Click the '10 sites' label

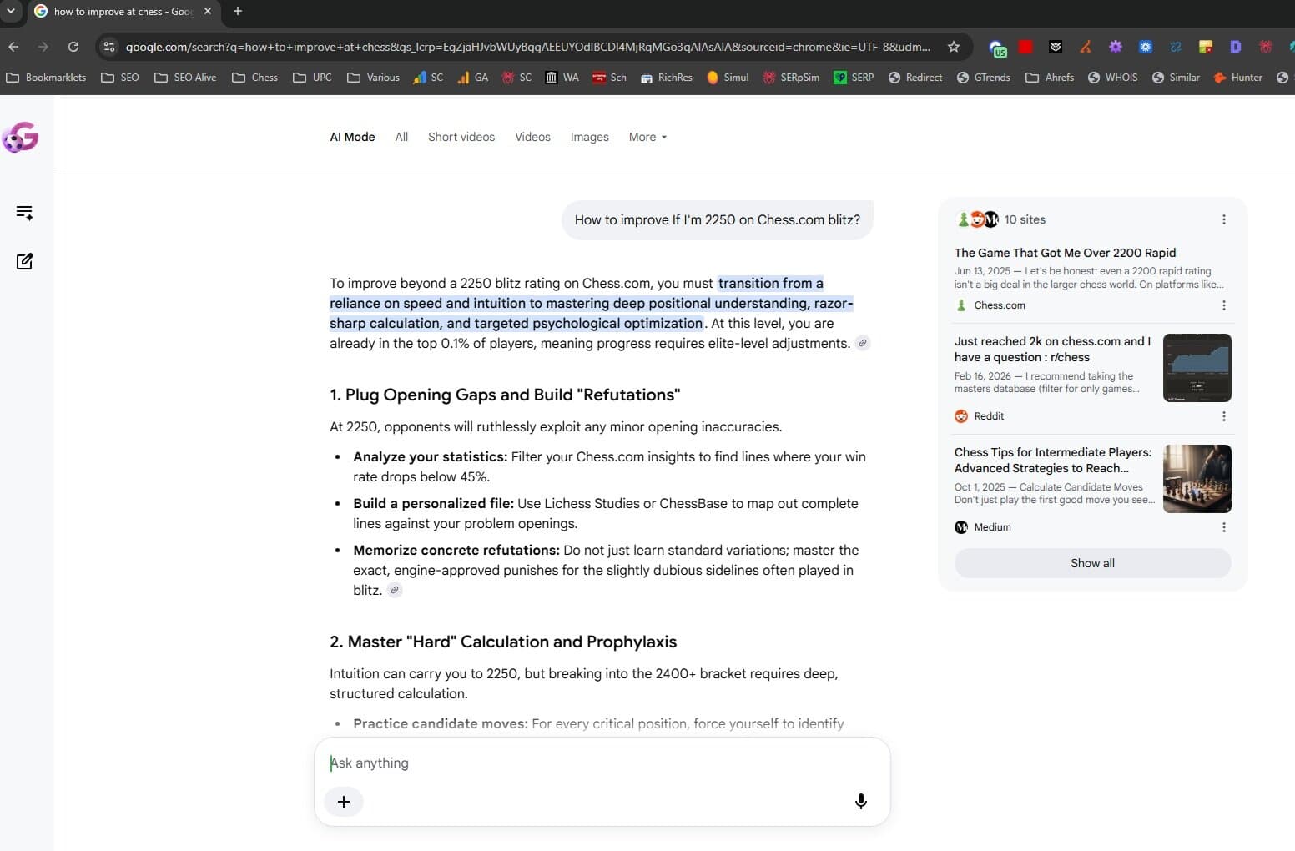(x=1025, y=219)
